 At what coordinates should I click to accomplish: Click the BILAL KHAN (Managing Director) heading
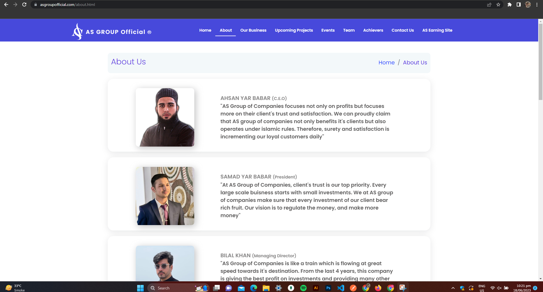(258, 256)
